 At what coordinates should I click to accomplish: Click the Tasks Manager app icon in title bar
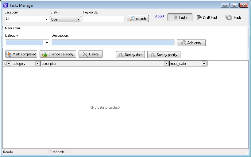click(6, 5)
